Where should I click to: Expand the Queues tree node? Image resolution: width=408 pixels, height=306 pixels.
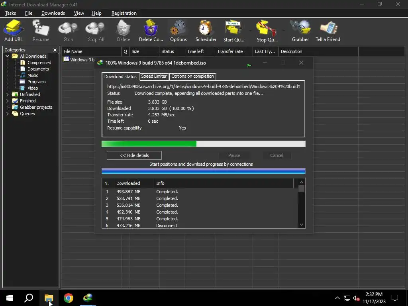(7, 114)
